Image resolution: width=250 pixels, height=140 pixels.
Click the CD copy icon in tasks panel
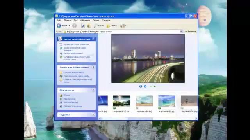point(61,57)
